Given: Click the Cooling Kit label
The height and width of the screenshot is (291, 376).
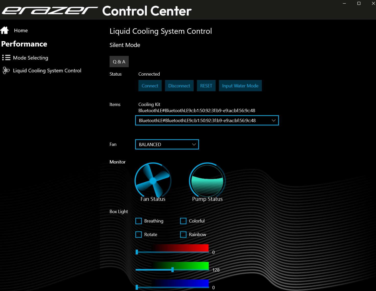Looking at the screenshot, I should [149, 104].
